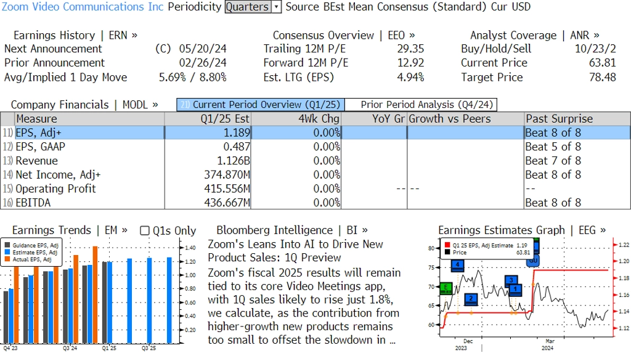
Task: Click the 1.189 EPS Adj estimate value
Action: coord(237,133)
